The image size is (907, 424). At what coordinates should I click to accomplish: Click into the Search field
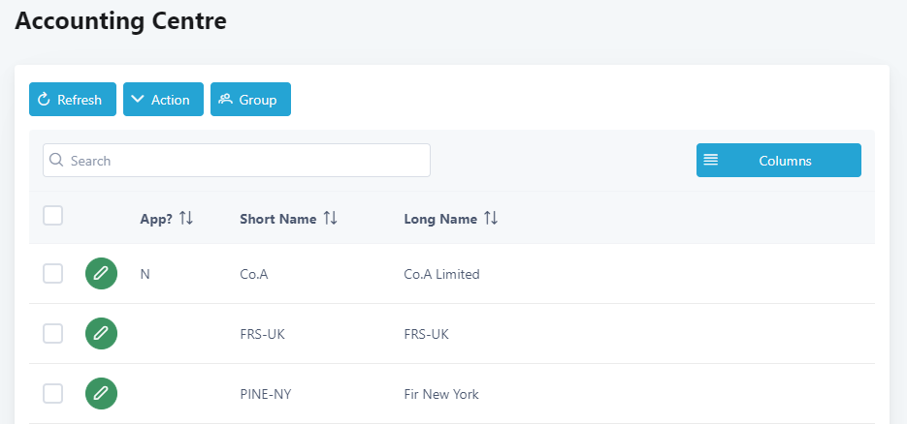[x=243, y=161]
